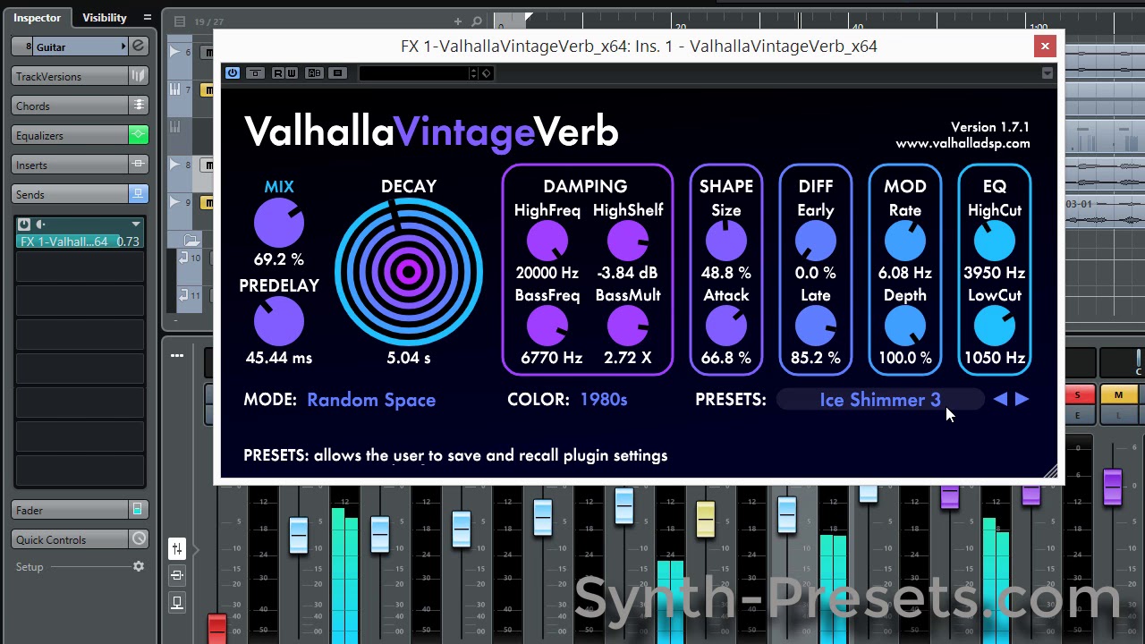
Task: Toggle red Solo button in mixer
Action: [1078, 395]
